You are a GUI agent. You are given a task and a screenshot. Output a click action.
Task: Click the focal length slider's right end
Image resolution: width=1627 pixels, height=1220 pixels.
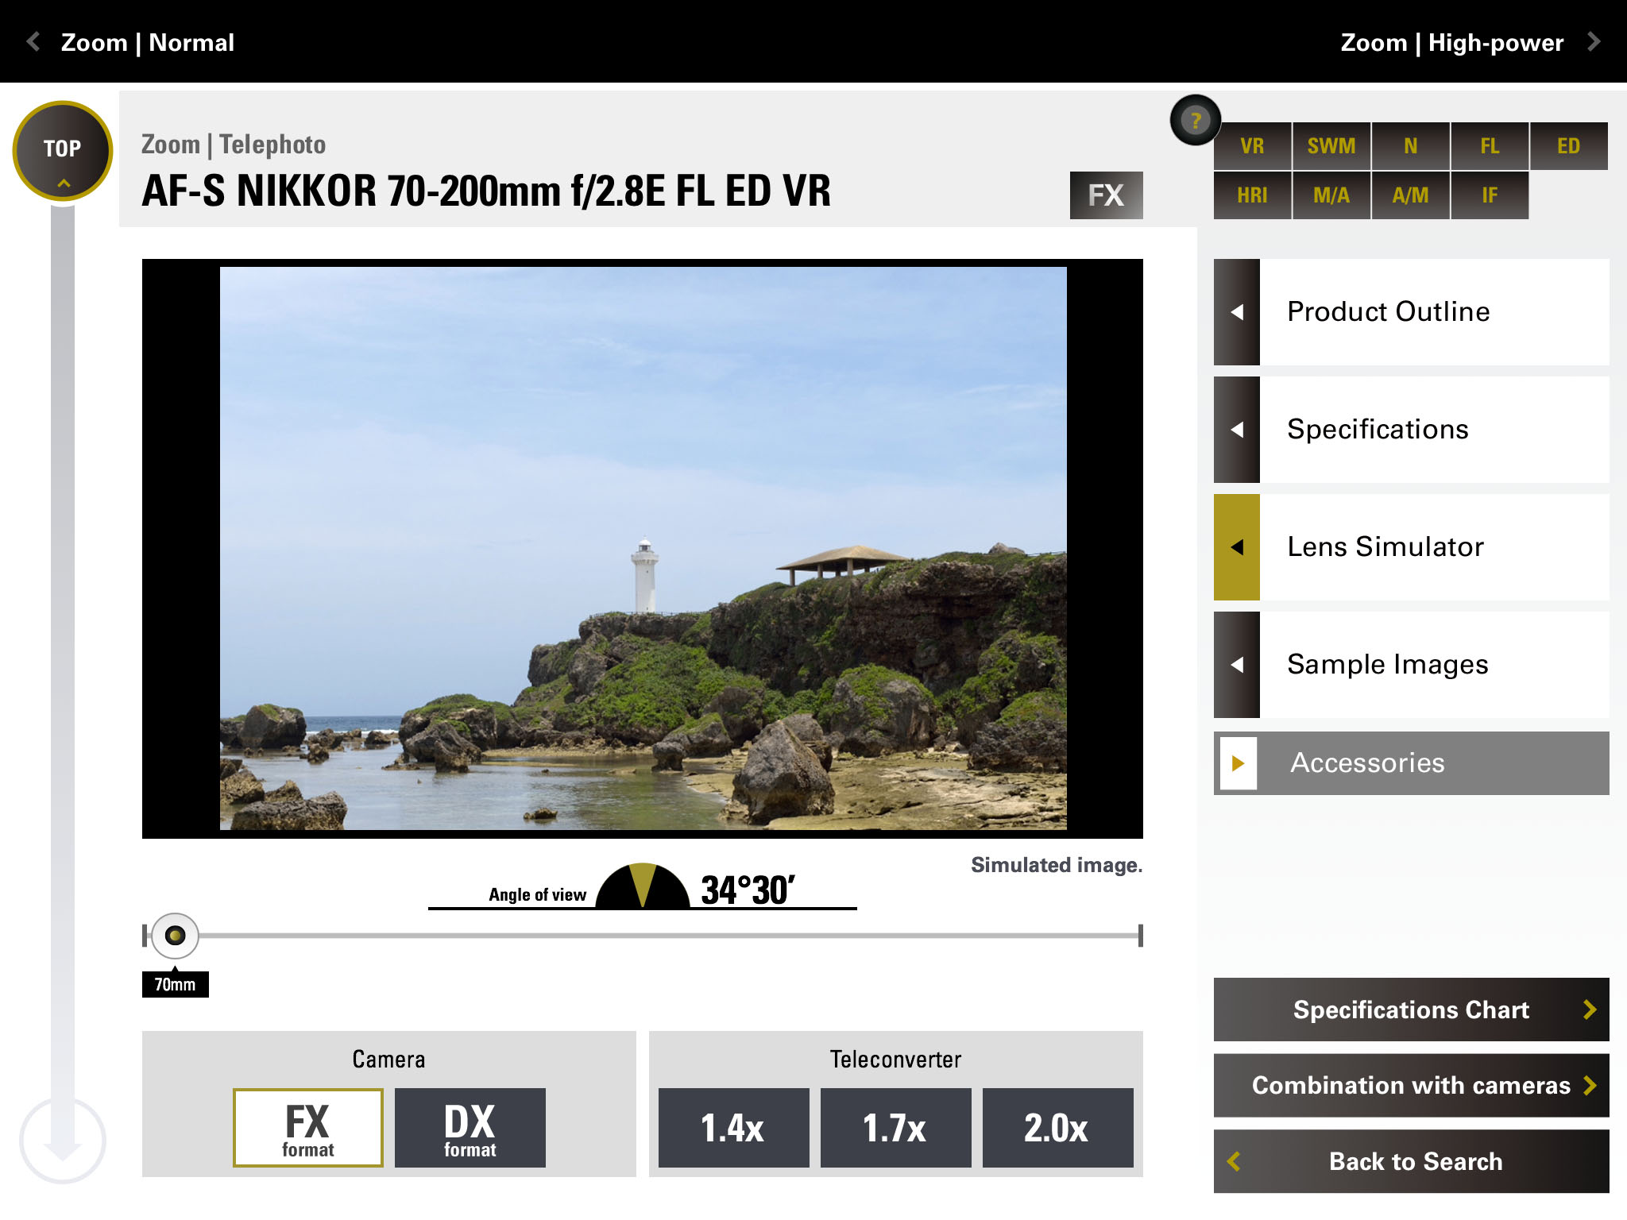click(x=1140, y=936)
